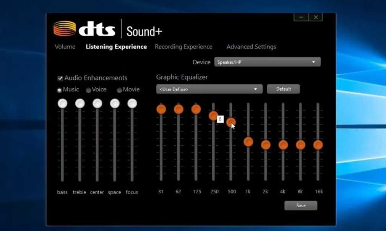Toggle the Audio Enhancements checkbox

[x=60, y=78]
